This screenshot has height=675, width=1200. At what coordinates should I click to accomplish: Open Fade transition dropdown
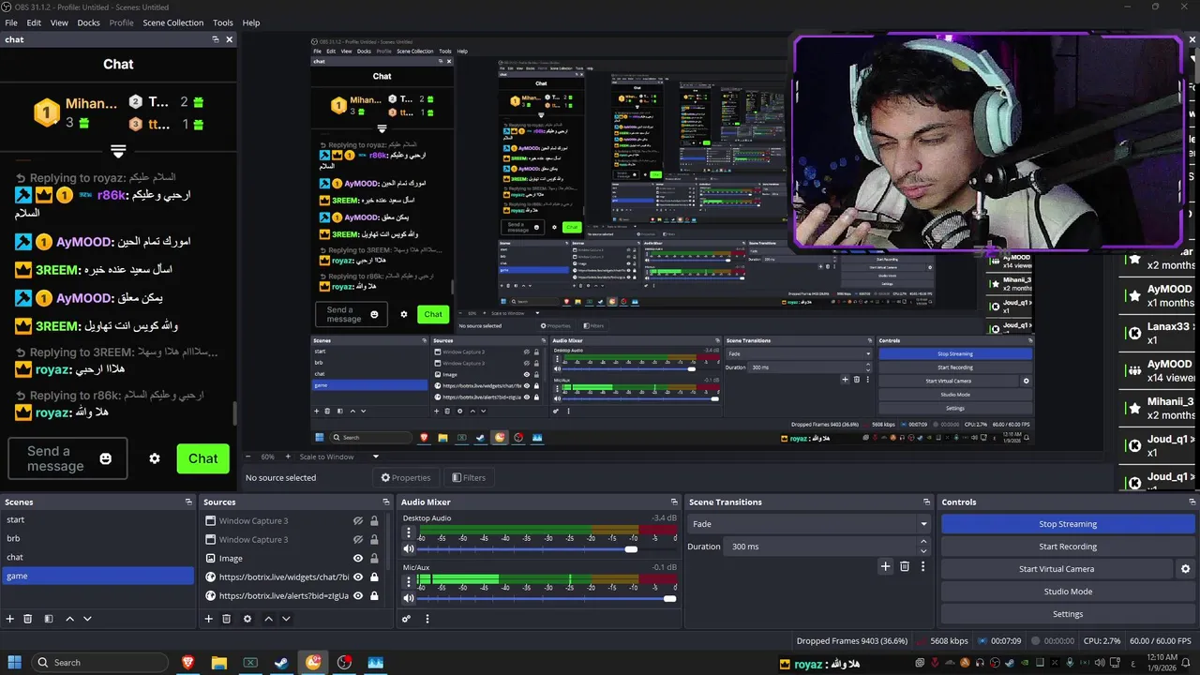pos(808,524)
